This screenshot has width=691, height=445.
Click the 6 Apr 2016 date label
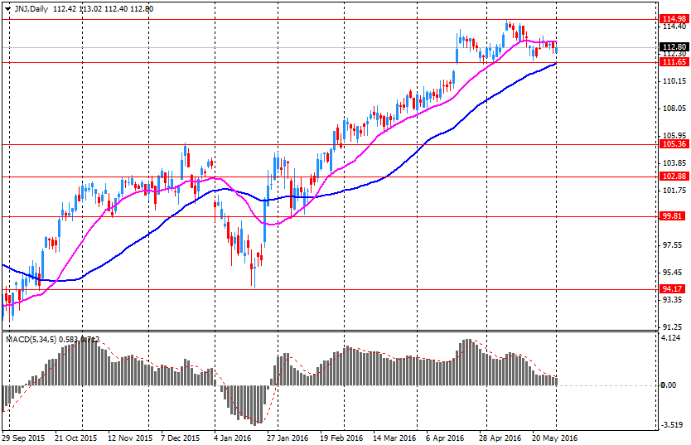(445, 438)
